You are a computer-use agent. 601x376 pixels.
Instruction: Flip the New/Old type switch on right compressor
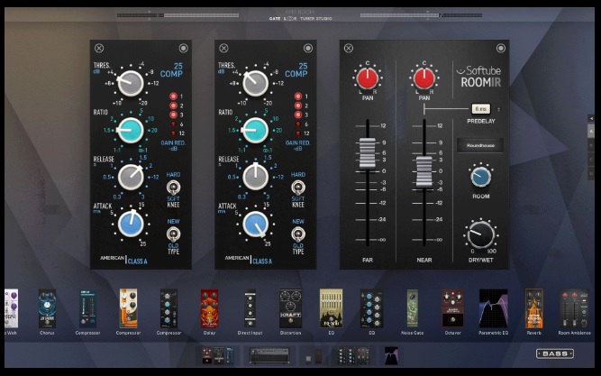click(x=298, y=234)
